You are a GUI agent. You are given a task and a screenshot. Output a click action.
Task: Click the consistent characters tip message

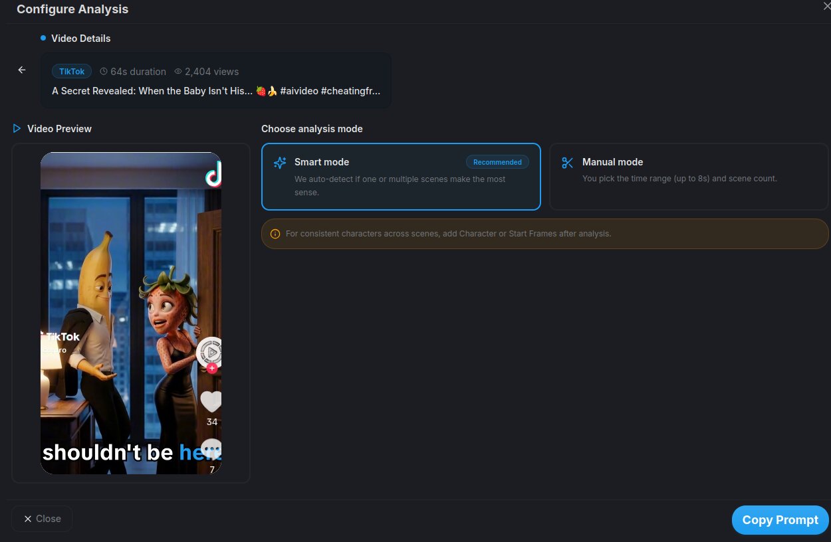click(x=448, y=234)
